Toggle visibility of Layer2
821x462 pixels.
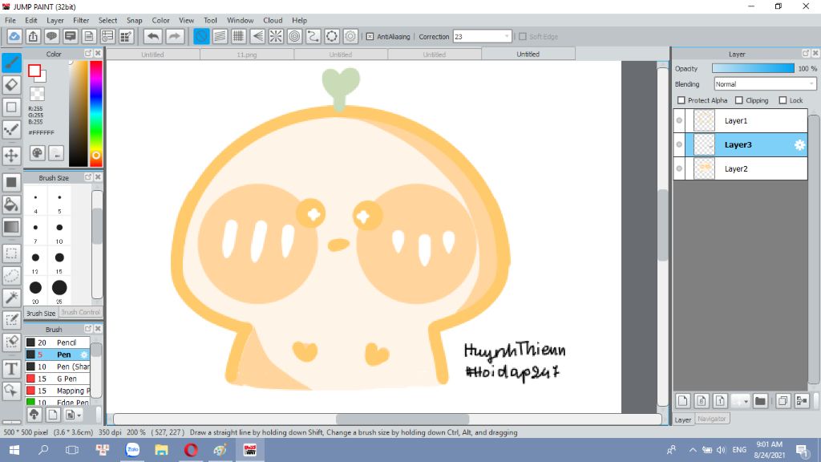679,168
